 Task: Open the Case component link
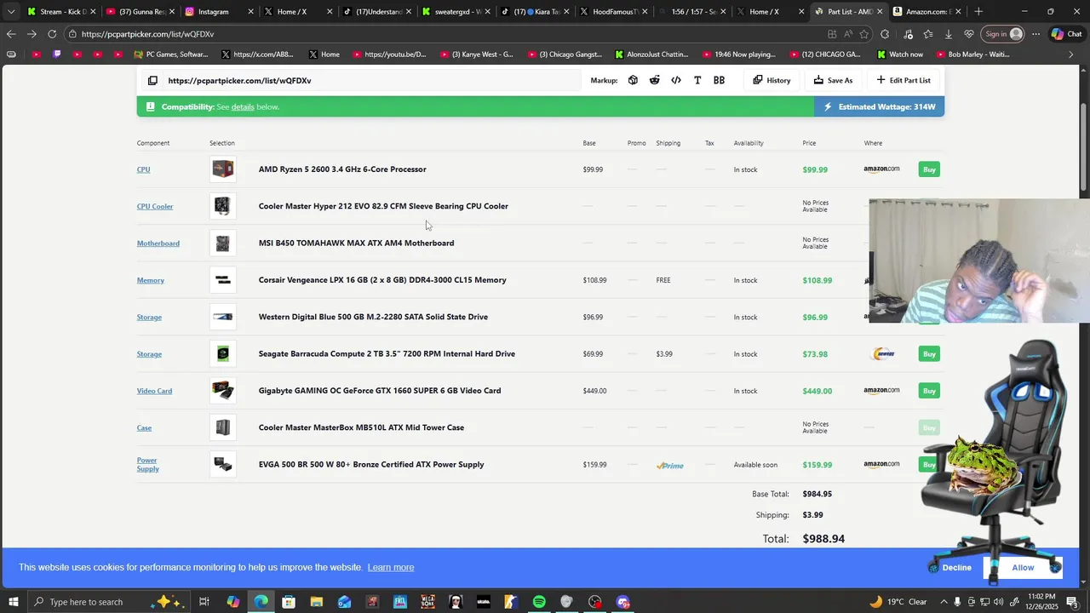[144, 427]
